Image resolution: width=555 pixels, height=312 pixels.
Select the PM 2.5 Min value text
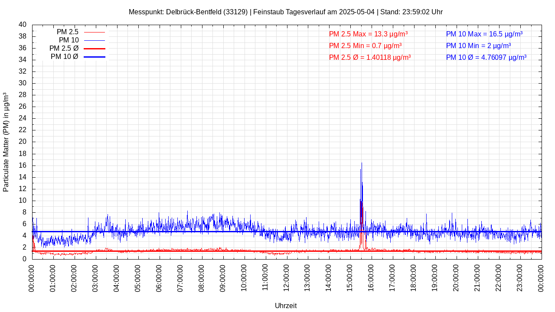click(x=365, y=45)
